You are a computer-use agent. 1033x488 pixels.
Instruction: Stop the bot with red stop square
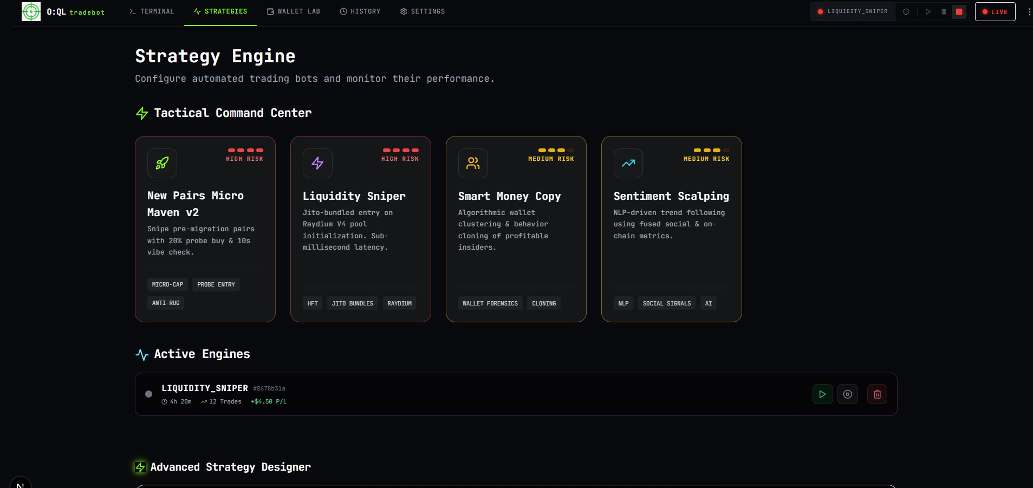(959, 11)
